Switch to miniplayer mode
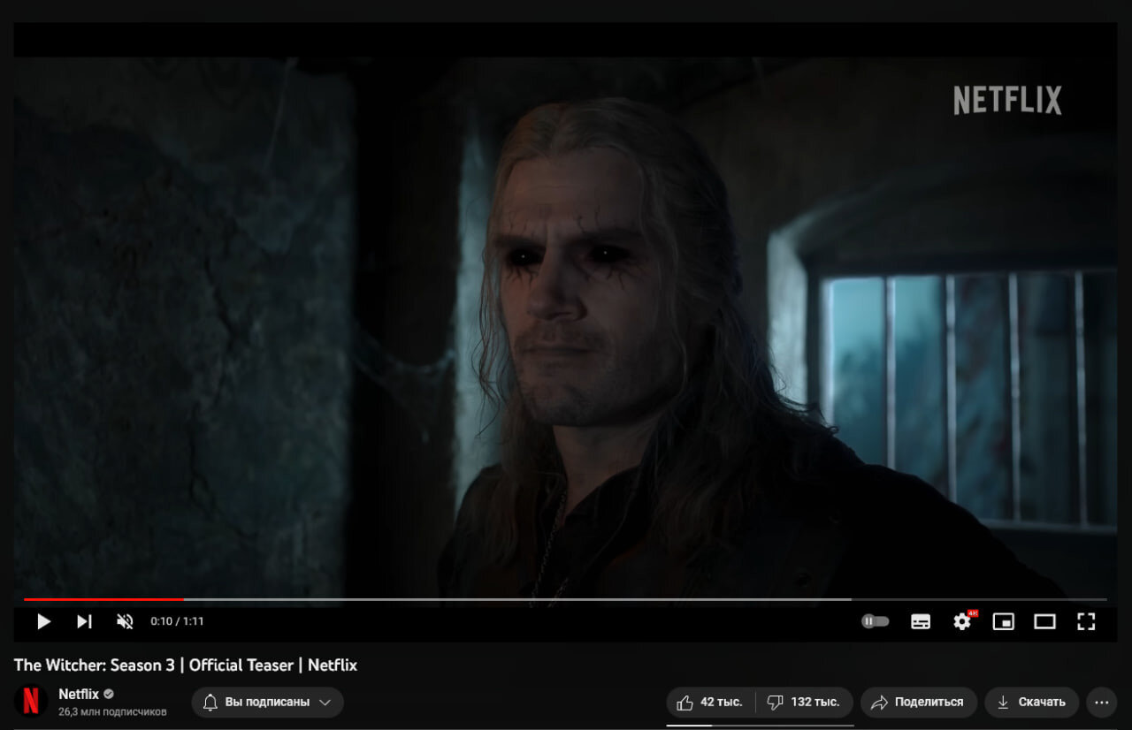Image resolution: width=1132 pixels, height=730 pixels. 1004,621
